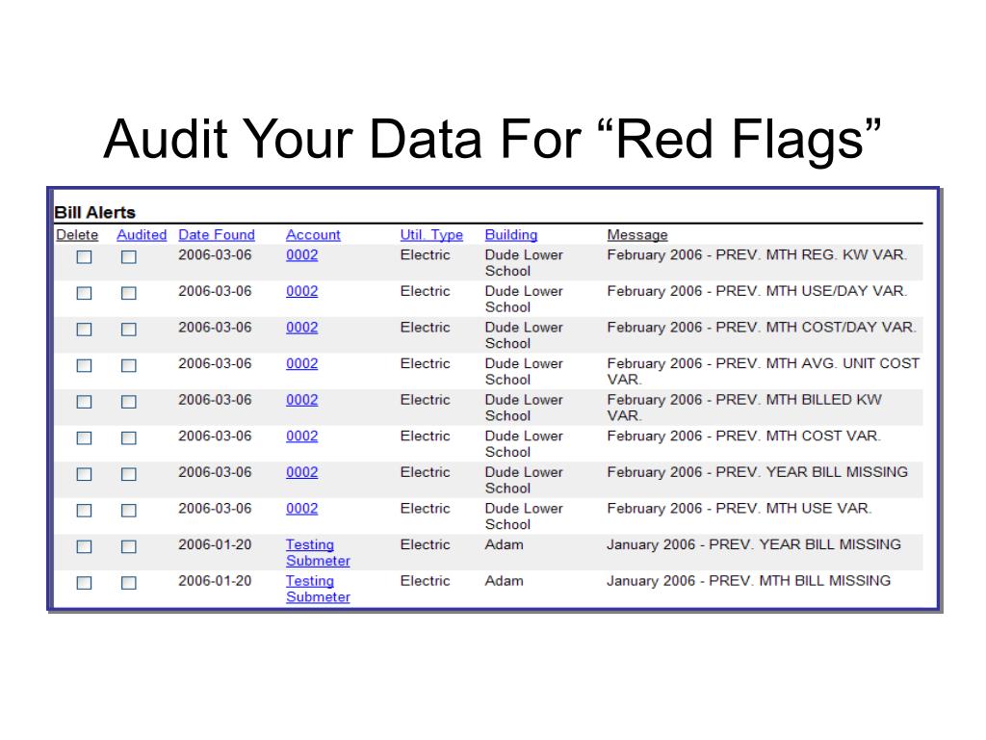Click building 'Adam' in January YEAR BILL MISSING row

(504, 544)
